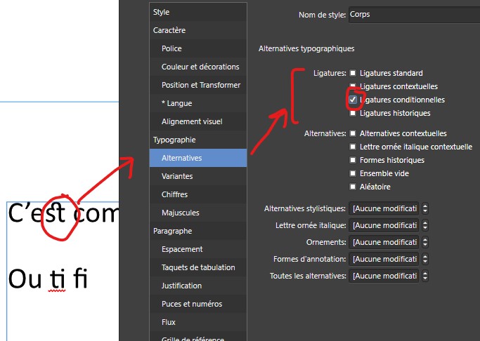
Task: Select the highlighted Alternatives item
Action: click(x=198, y=158)
